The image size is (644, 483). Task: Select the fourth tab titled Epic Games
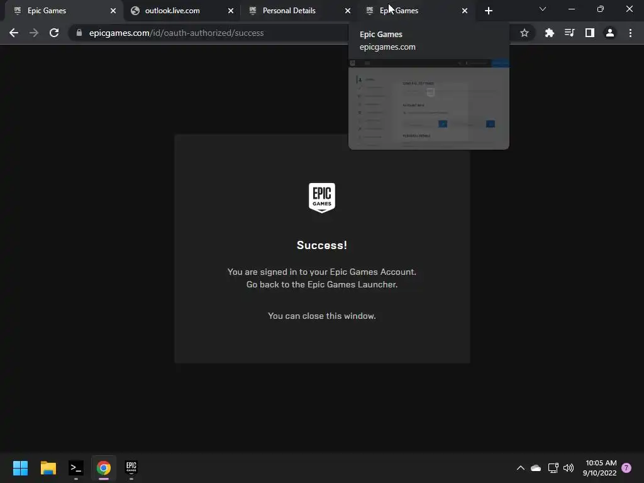point(416,11)
